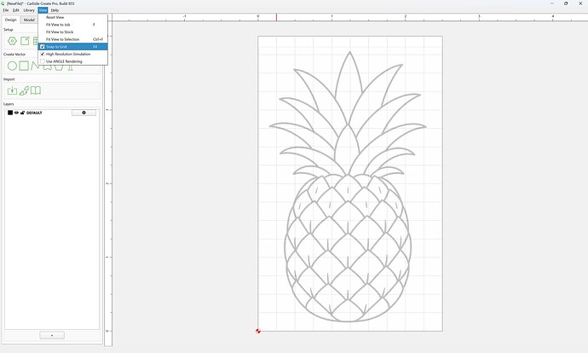Toggle DEFAULT layer lock icon
588x353 pixels.
click(x=22, y=113)
